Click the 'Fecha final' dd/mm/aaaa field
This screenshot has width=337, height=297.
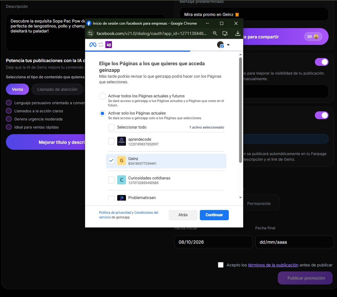tap(294, 242)
